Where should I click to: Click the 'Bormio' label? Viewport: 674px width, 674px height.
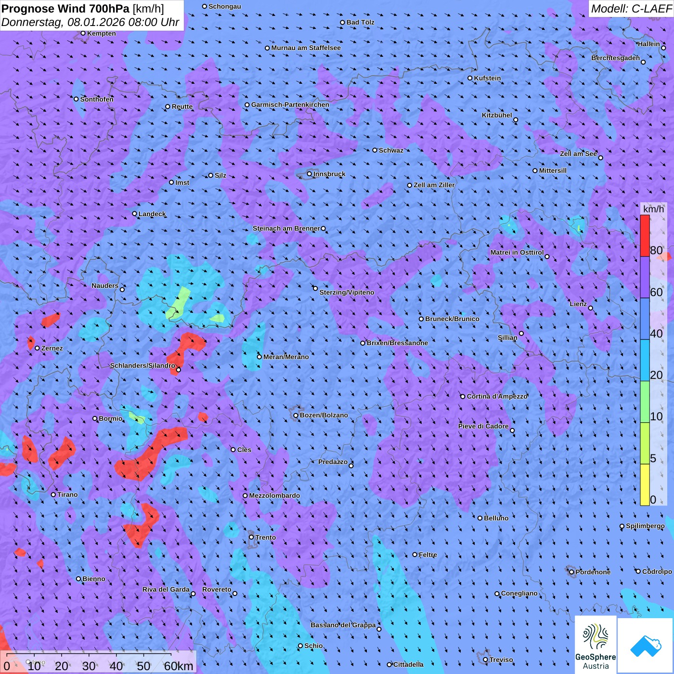click(x=111, y=418)
